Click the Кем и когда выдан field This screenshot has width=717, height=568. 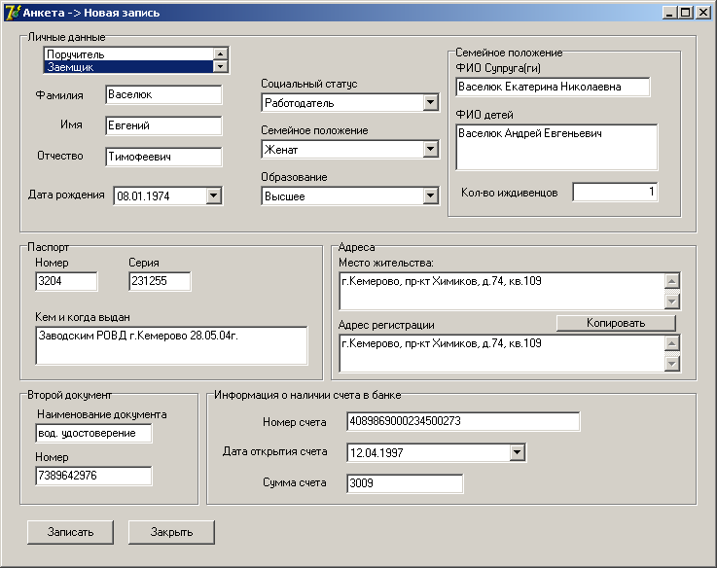[x=171, y=345]
